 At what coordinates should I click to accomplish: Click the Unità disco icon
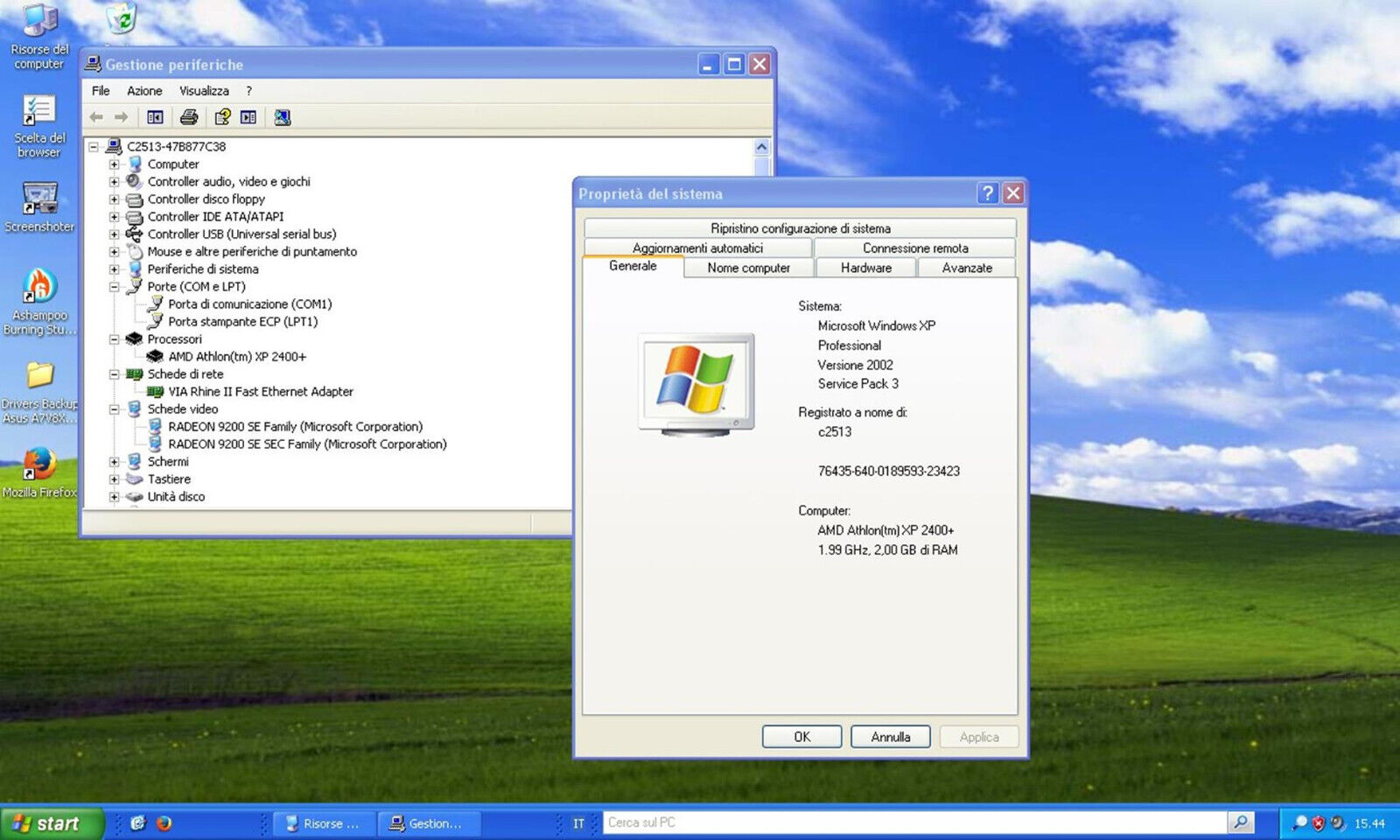tap(134, 497)
